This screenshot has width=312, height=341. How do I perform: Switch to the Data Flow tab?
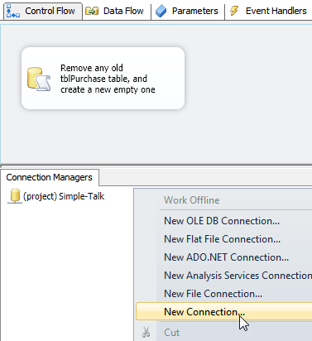pos(117,11)
